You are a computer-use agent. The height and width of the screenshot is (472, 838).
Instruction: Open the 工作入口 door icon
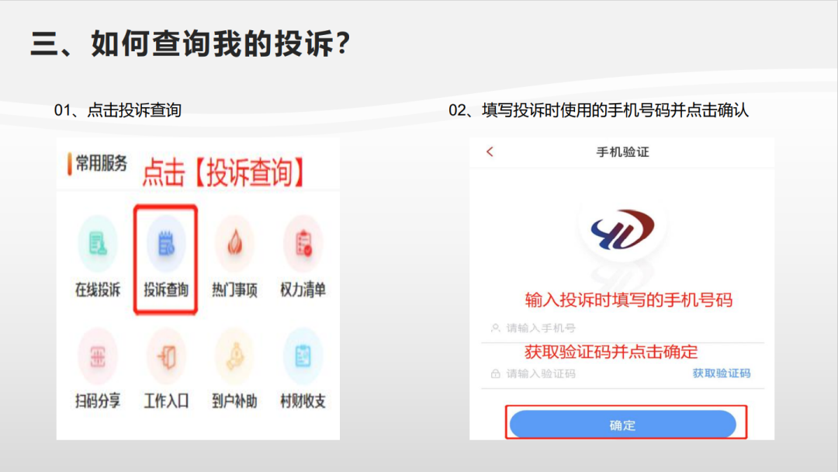(166, 356)
